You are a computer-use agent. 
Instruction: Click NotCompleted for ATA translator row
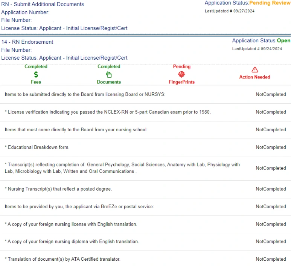pos(271,259)
